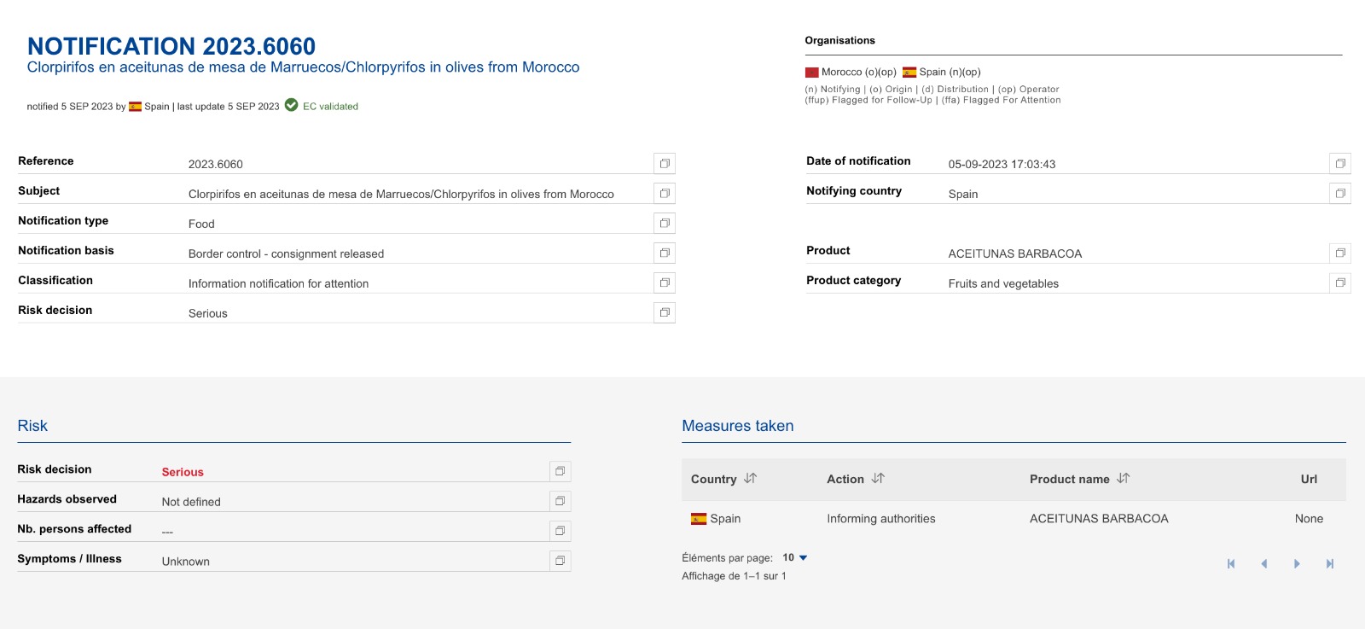Click the blue subtitle about Chlorpyrifos in olives

tap(303, 67)
